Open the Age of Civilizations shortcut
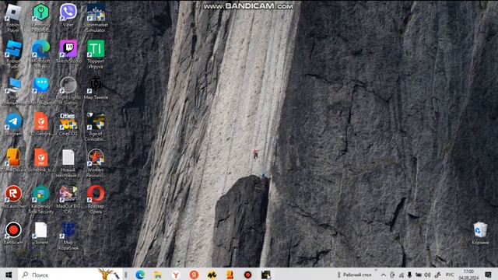498x280 pixels. click(96, 127)
